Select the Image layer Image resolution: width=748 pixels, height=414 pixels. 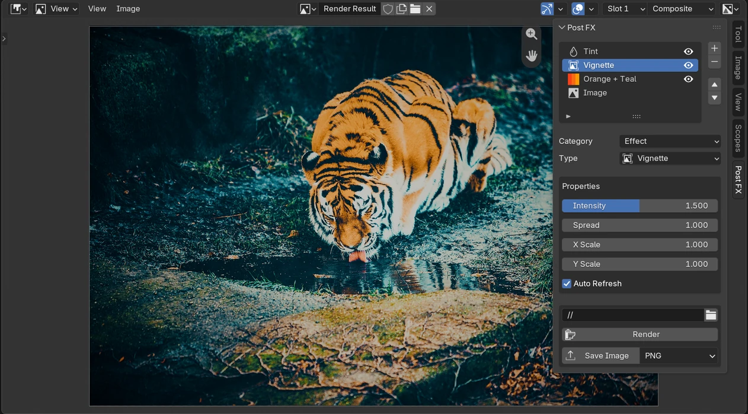(x=629, y=93)
